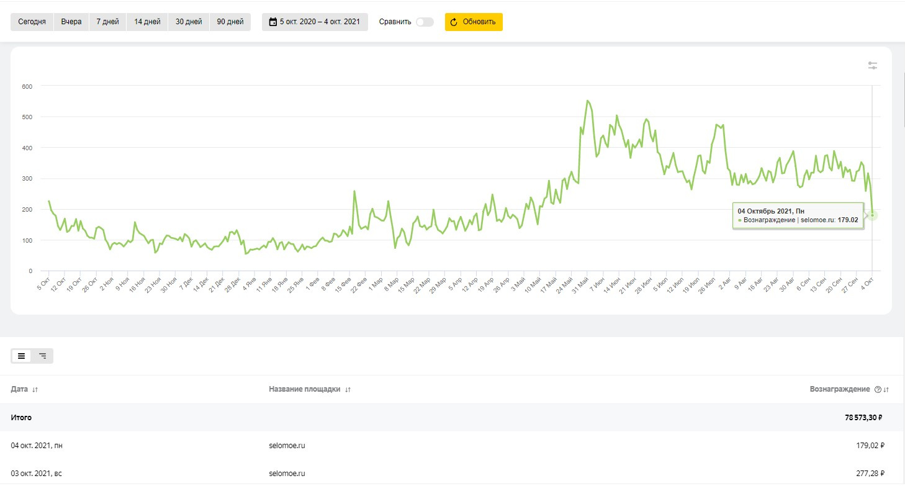905x486 pixels.
Task: Select the Сегодня period
Action: point(32,22)
